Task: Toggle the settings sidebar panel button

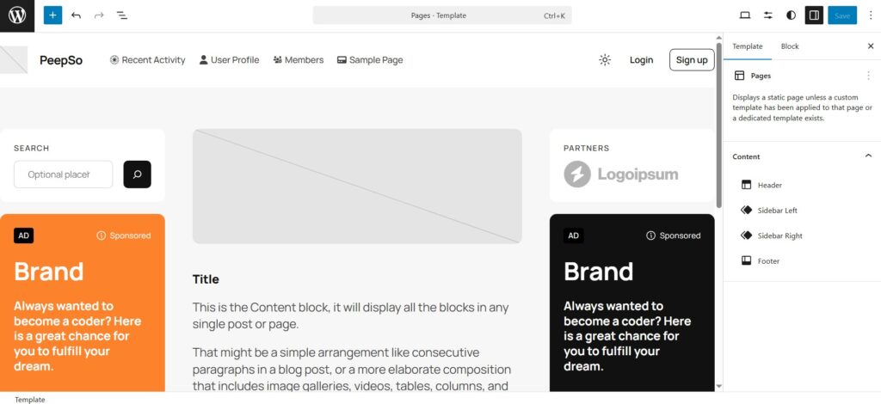Action: coord(813,15)
